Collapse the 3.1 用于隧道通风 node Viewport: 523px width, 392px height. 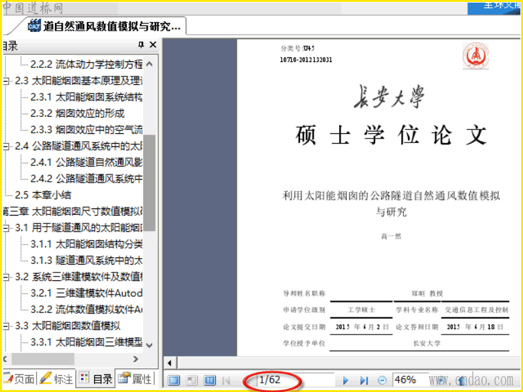[x=6, y=227]
